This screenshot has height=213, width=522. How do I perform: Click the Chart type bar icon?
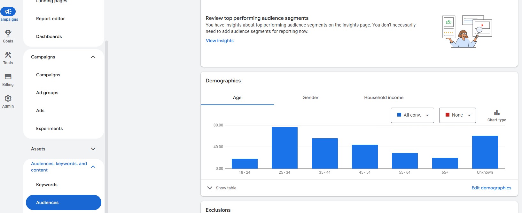point(497,113)
